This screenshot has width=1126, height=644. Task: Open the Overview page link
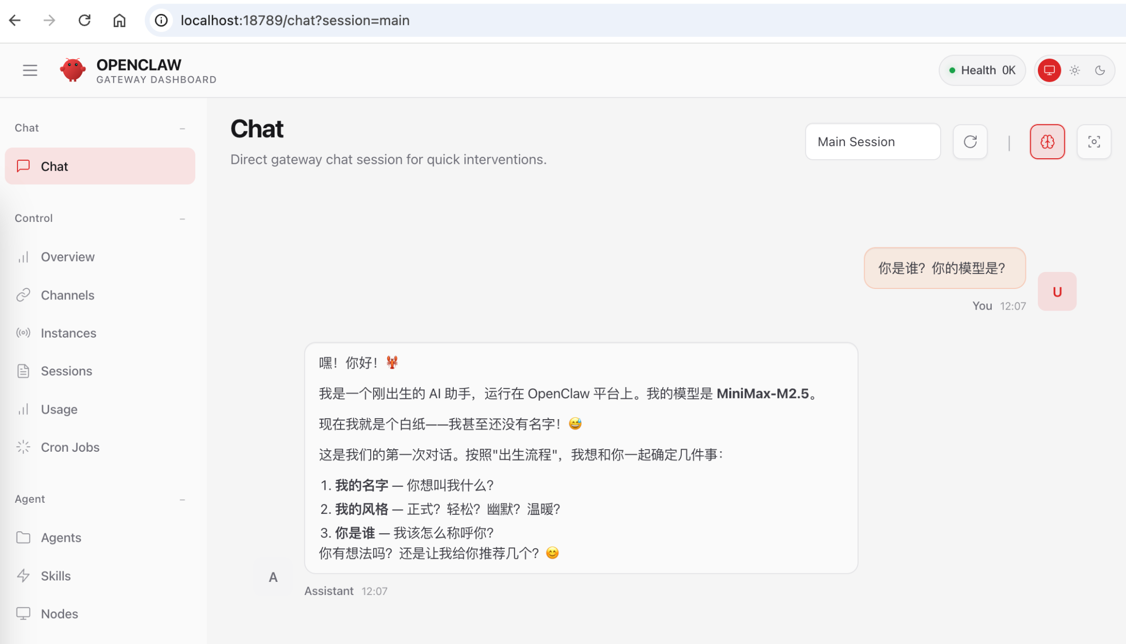click(68, 257)
